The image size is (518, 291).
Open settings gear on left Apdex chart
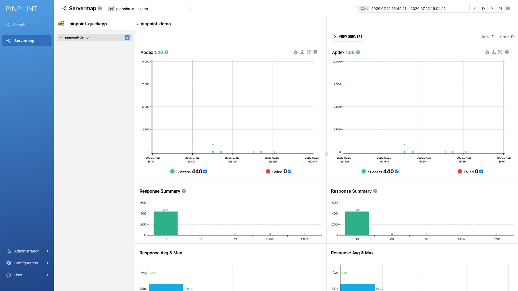click(296, 52)
